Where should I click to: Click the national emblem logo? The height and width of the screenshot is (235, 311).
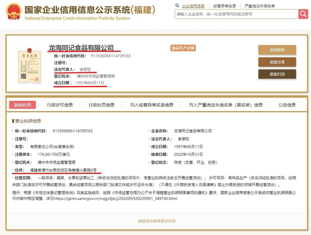pos(14,11)
